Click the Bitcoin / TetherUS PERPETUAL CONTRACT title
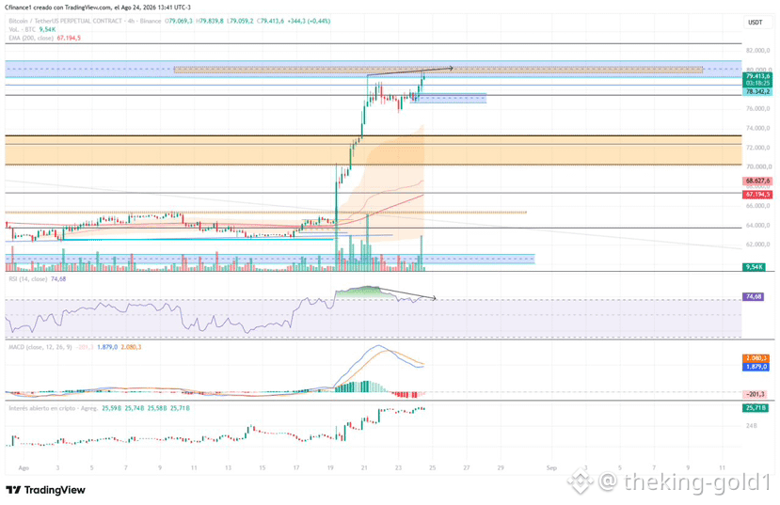The width and height of the screenshot is (780, 505). tap(65, 22)
